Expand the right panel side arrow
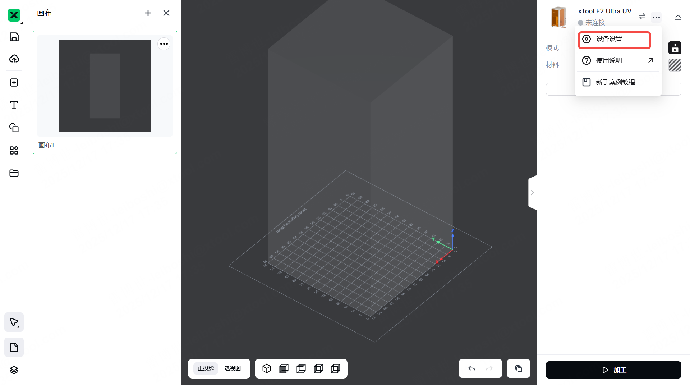Image resolution: width=690 pixels, height=385 pixels. (x=532, y=193)
